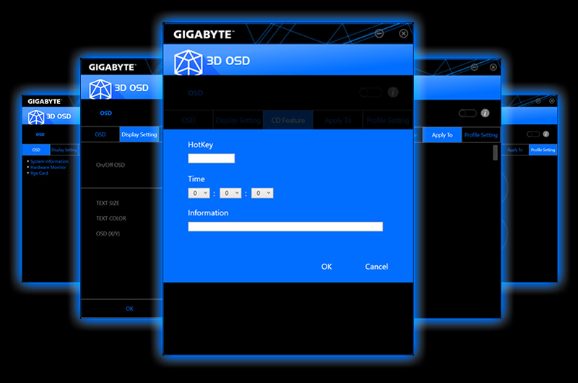
Task: Select Apply To tab in front window
Action: click(x=338, y=120)
